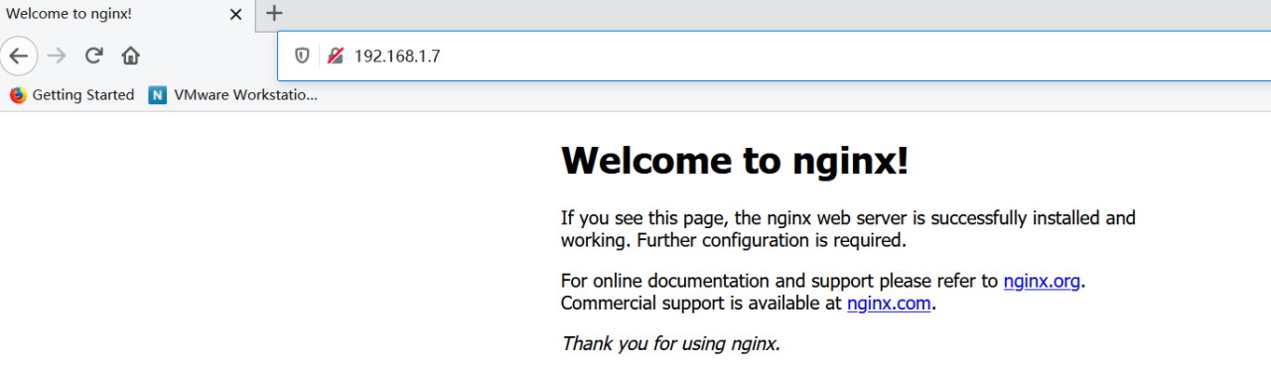Viewport: 1271px width, 376px height.
Task: Show the insecure connection lock details
Action: [x=336, y=56]
